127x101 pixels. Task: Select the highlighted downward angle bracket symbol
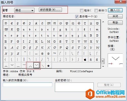(x=37, y=65)
